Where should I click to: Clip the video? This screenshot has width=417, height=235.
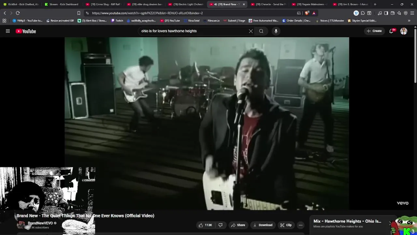click(x=286, y=225)
